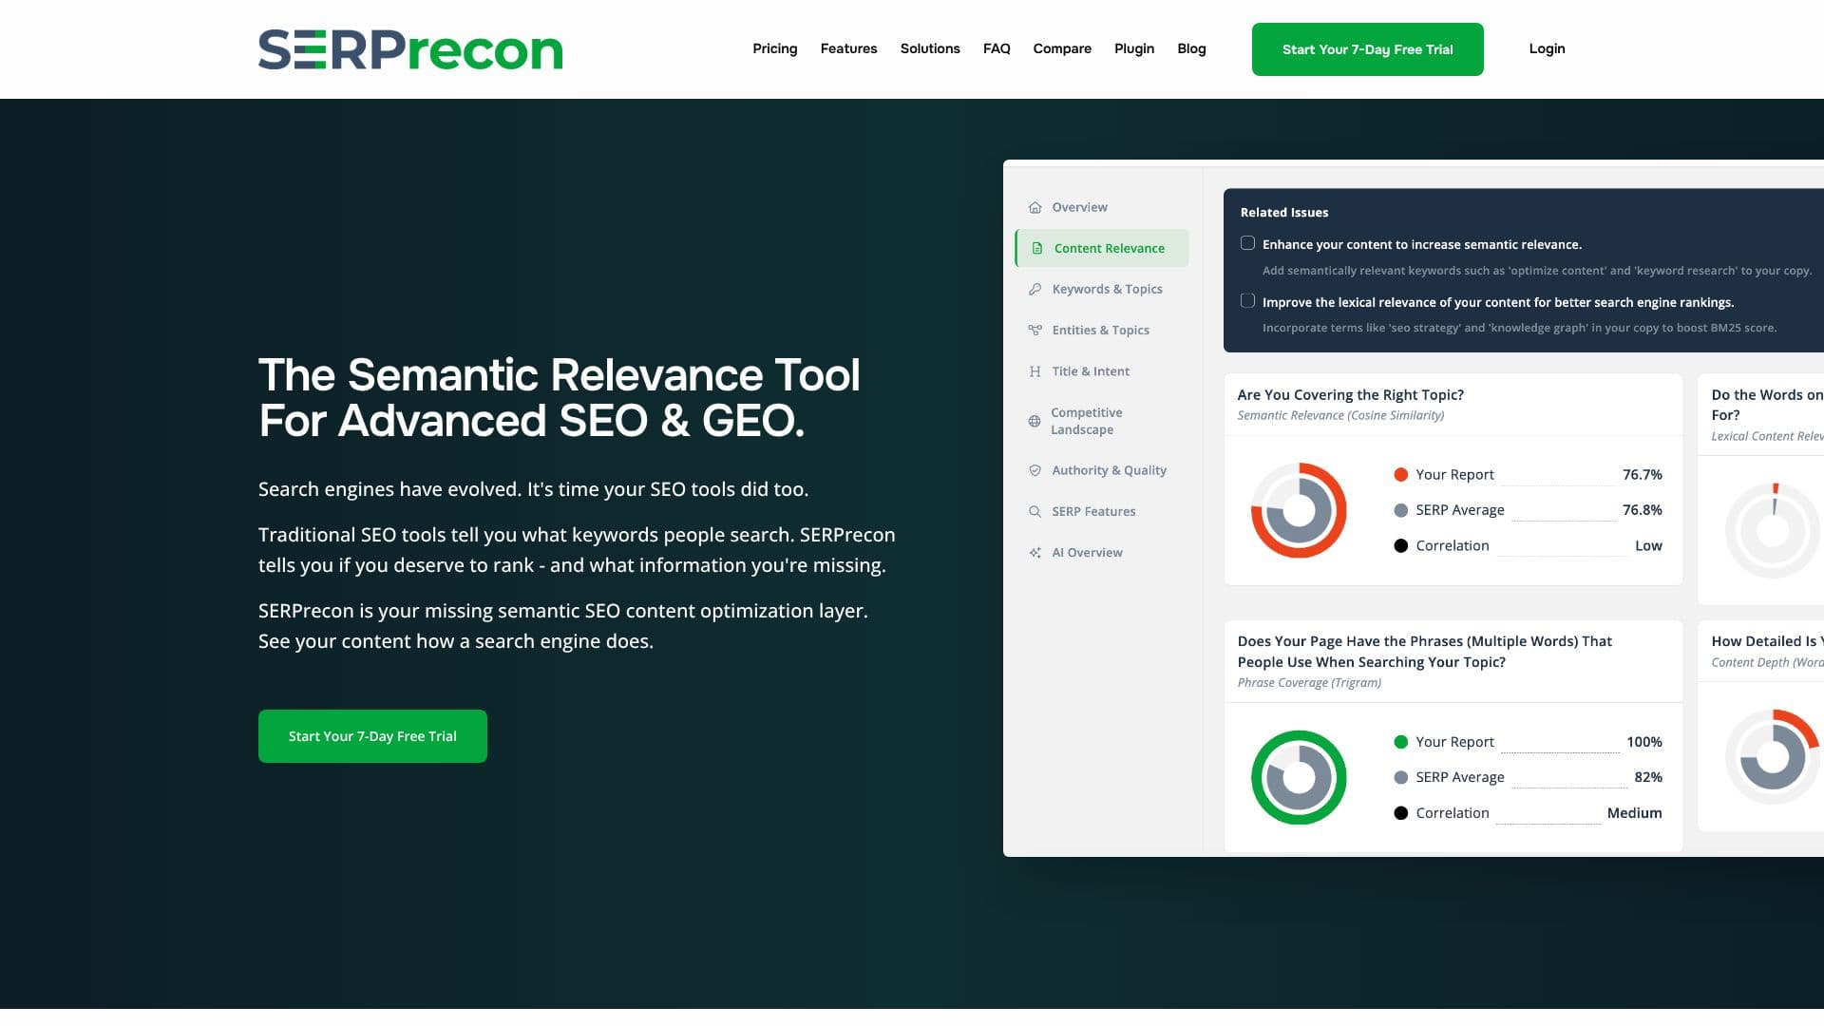Open the Solutions menu item
The height and width of the screenshot is (1026, 1824).
tap(930, 48)
